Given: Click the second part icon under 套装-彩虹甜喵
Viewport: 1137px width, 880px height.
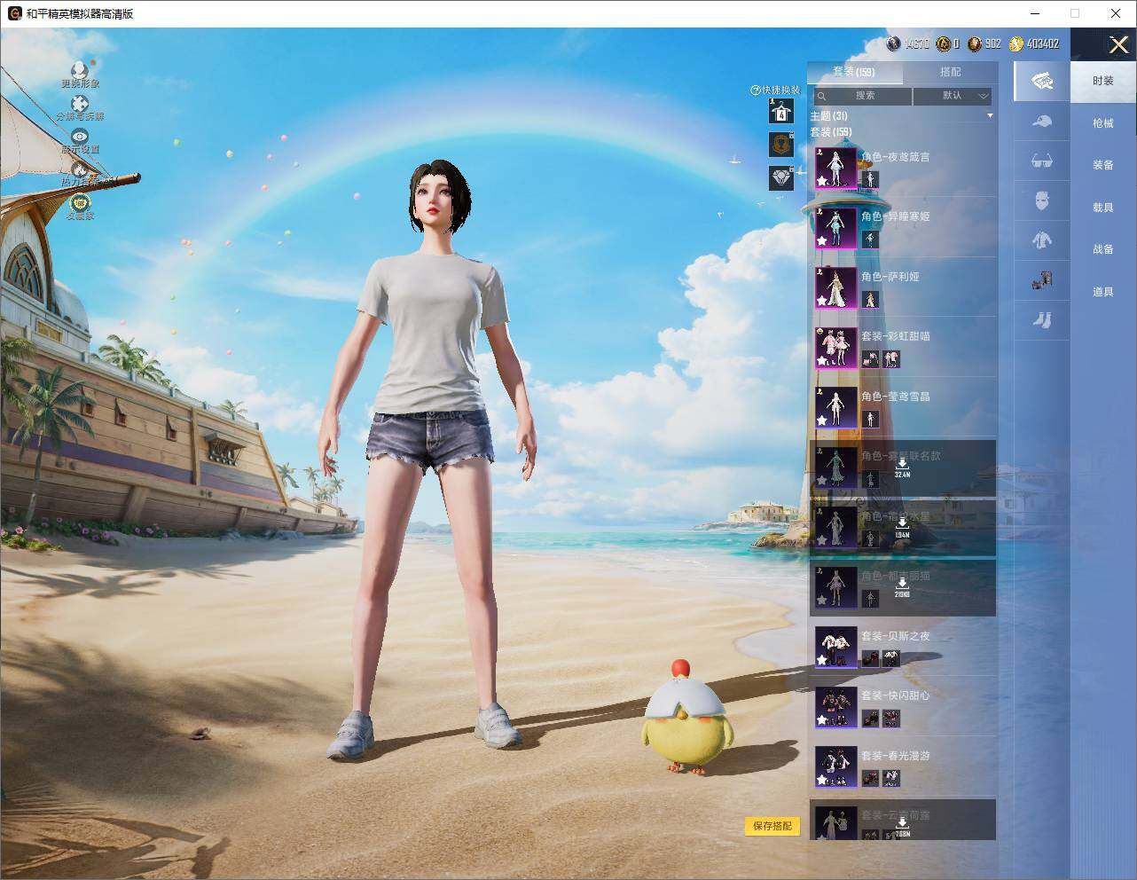Looking at the screenshot, I should (891, 358).
